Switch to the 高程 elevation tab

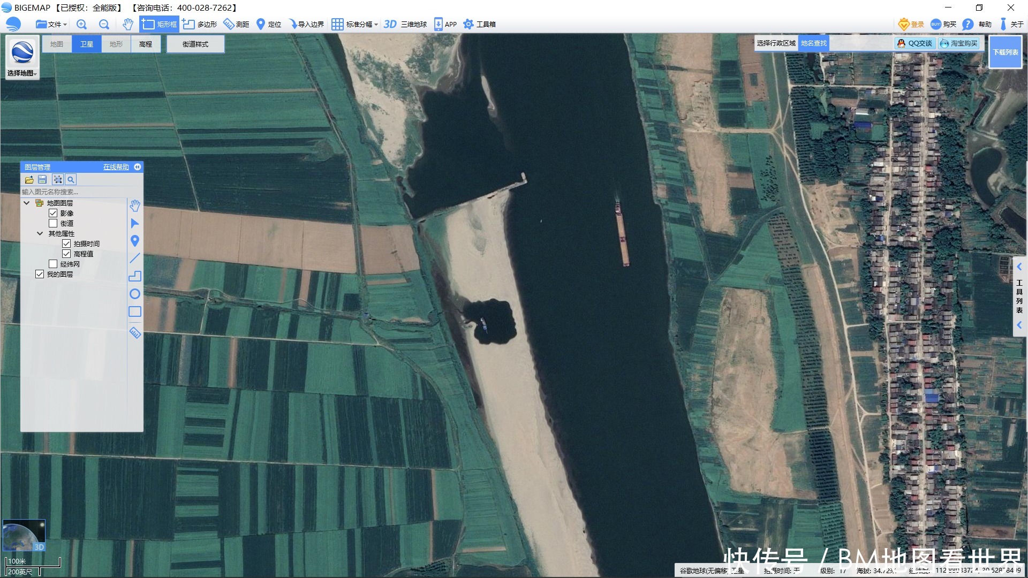(x=146, y=44)
